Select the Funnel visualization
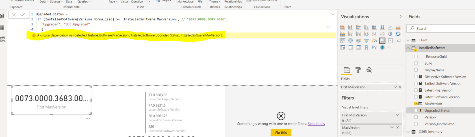The width and height of the screenshot is (475, 137). pyautogui.click(x=366, y=40)
